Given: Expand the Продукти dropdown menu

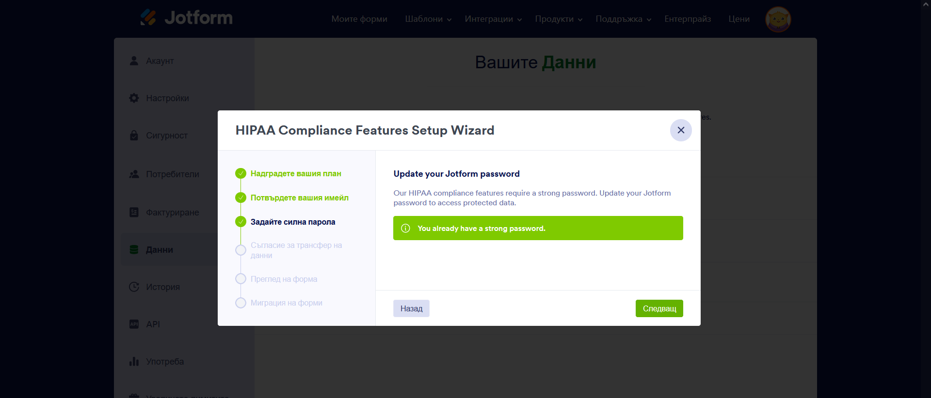Looking at the screenshot, I should 559,19.
